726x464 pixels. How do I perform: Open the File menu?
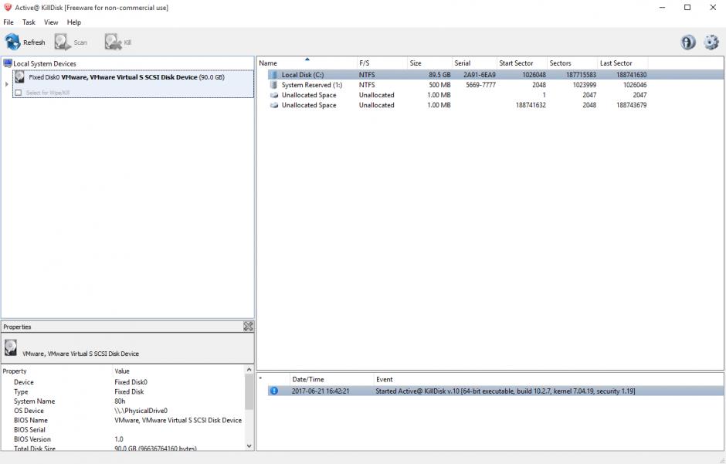coord(8,22)
